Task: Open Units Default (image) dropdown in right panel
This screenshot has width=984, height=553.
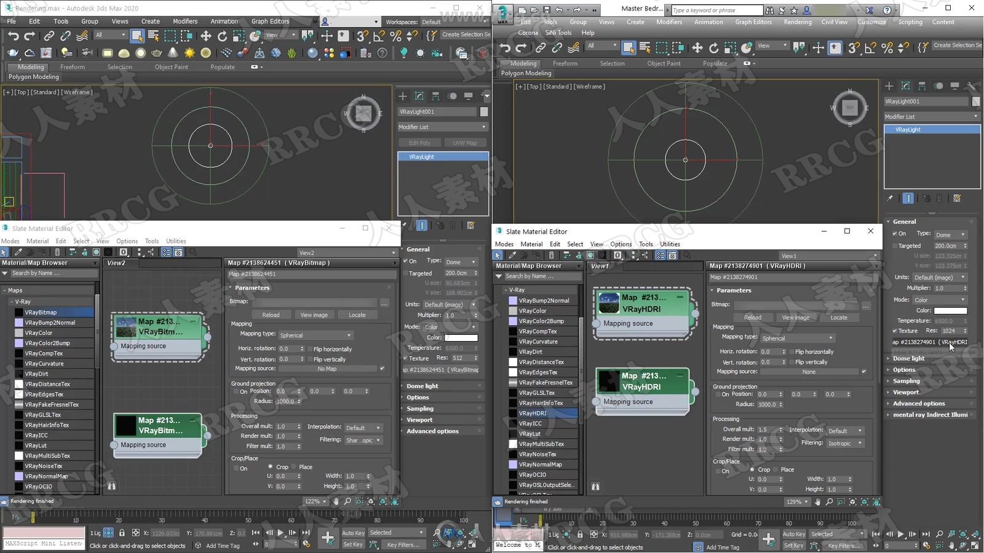Action: tap(938, 277)
